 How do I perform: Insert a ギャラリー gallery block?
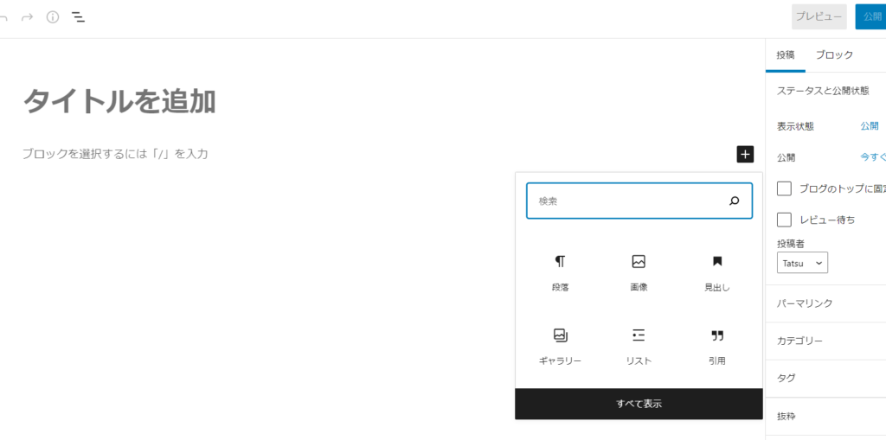tap(560, 346)
